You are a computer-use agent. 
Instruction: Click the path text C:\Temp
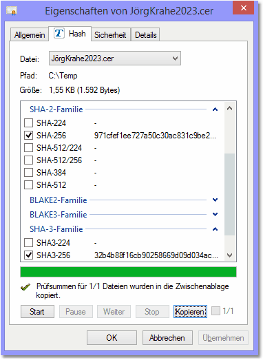pyautogui.click(x=63, y=76)
